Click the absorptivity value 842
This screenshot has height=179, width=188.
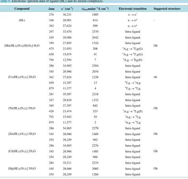(95, 105)
